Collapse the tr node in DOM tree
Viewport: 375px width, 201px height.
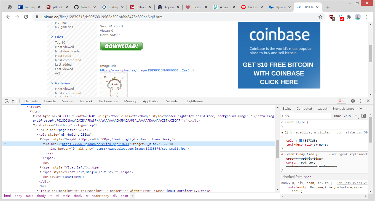click(31, 111)
